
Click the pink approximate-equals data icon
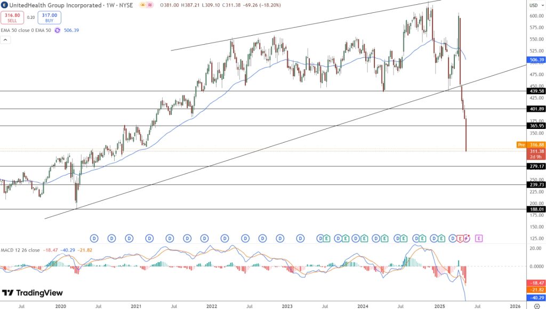coord(150,5)
